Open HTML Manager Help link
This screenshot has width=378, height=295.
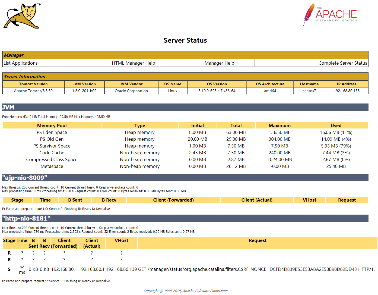[134, 63]
